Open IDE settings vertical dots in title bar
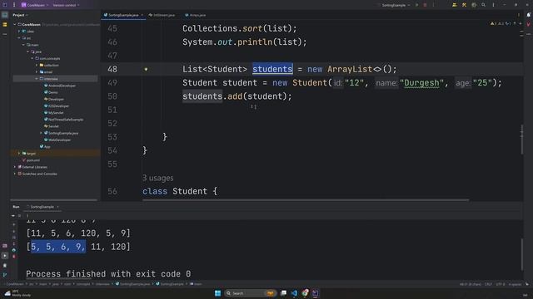This screenshot has width=533, height=299. (x=493, y=5)
